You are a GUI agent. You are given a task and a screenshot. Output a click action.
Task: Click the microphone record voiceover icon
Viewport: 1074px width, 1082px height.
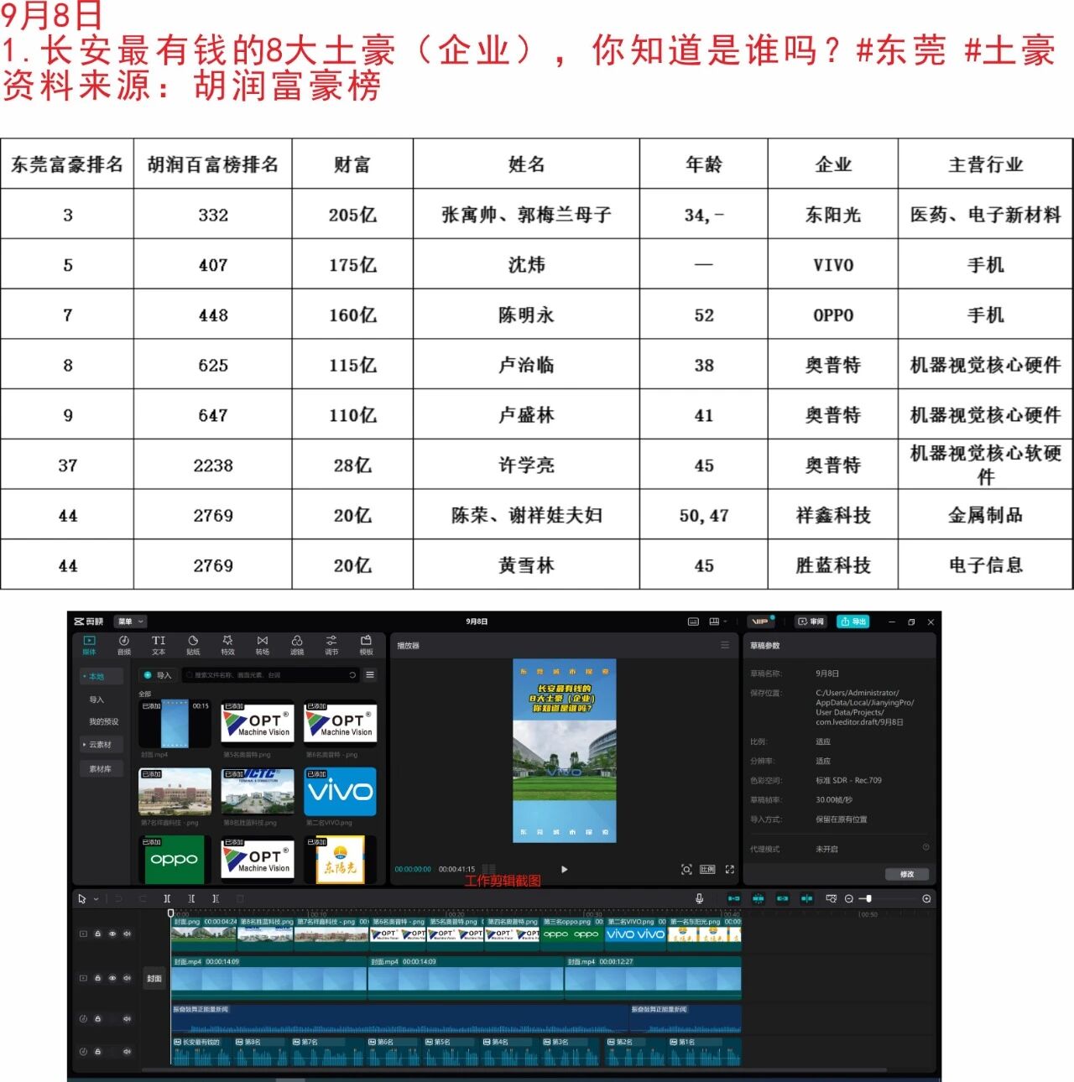[699, 898]
